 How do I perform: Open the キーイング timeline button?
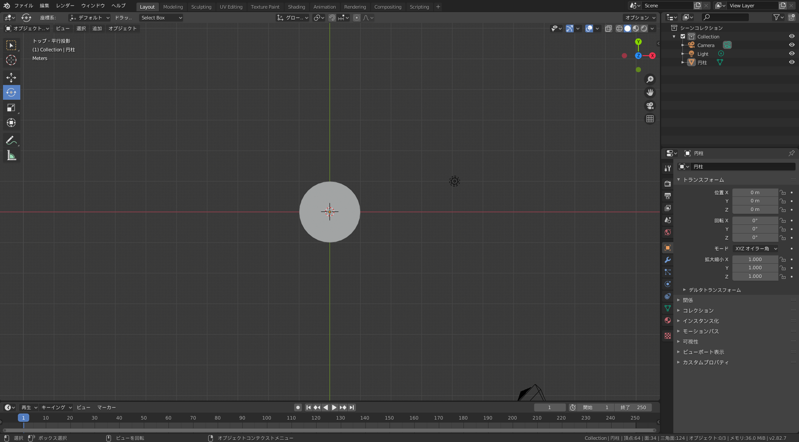[x=57, y=407]
